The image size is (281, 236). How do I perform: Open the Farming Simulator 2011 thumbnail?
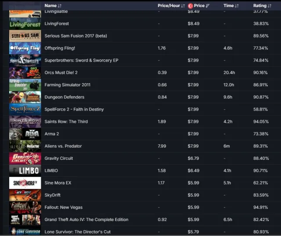25,85
